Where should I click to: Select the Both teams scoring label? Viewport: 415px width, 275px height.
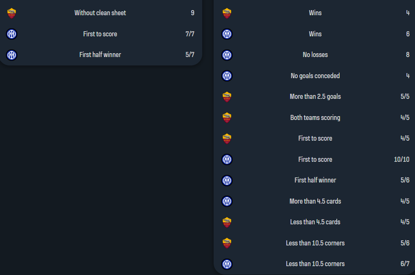tap(315, 118)
